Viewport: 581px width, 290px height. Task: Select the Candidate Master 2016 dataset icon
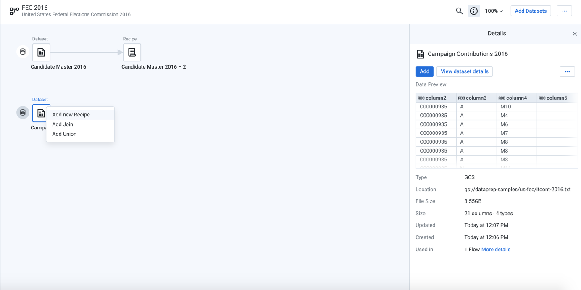41,53
